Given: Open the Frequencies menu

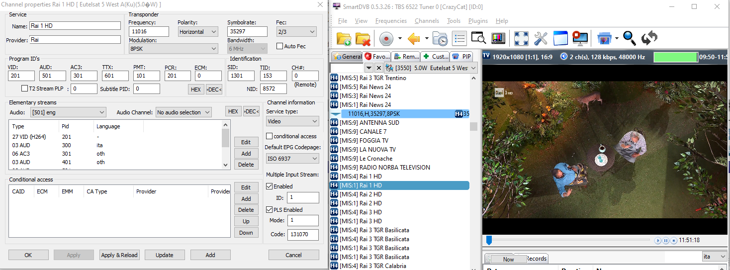Looking at the screenshot, I should (391, 21).
